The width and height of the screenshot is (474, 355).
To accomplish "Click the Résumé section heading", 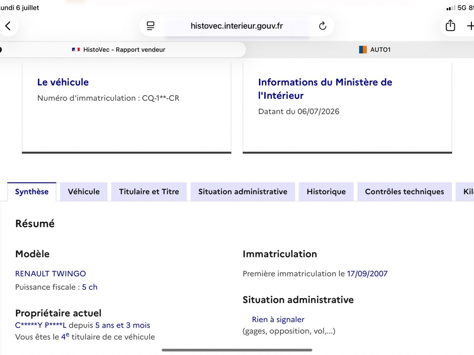I will 35,224.
